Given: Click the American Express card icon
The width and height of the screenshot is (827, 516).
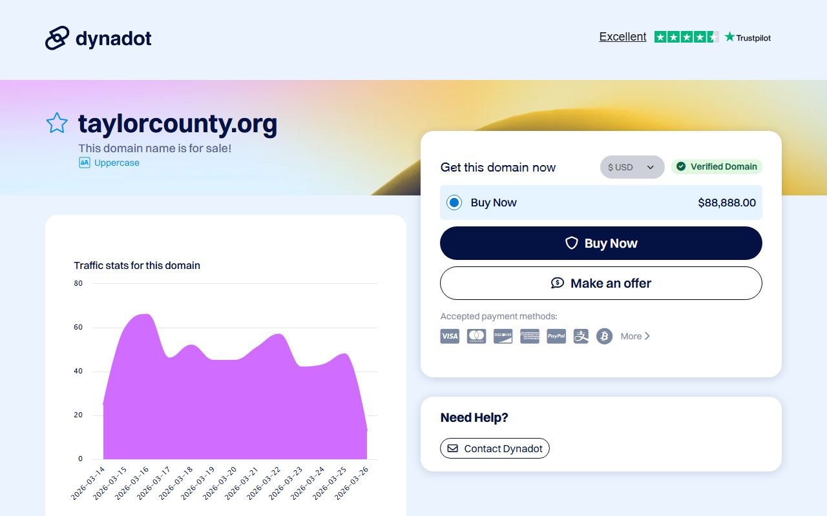Looking at the screenshot, I should click(530, 336).
